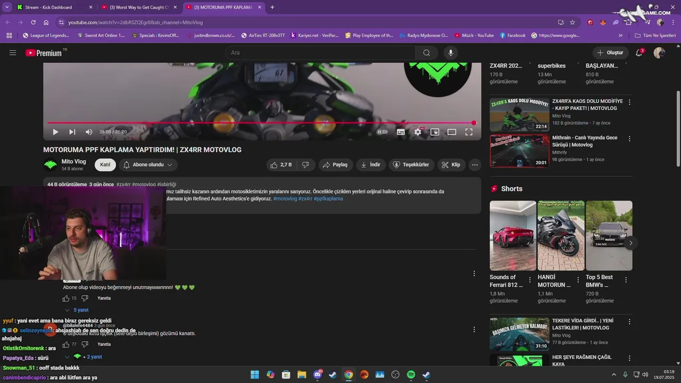
Task: Open Spotify from the taskbar
Action: click(x=411, y=374)
